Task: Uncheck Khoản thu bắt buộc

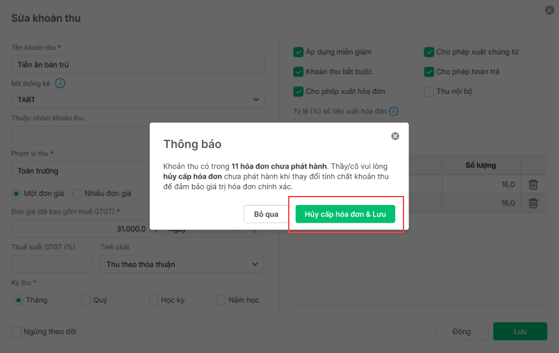Action: click(x=298, y=71)
